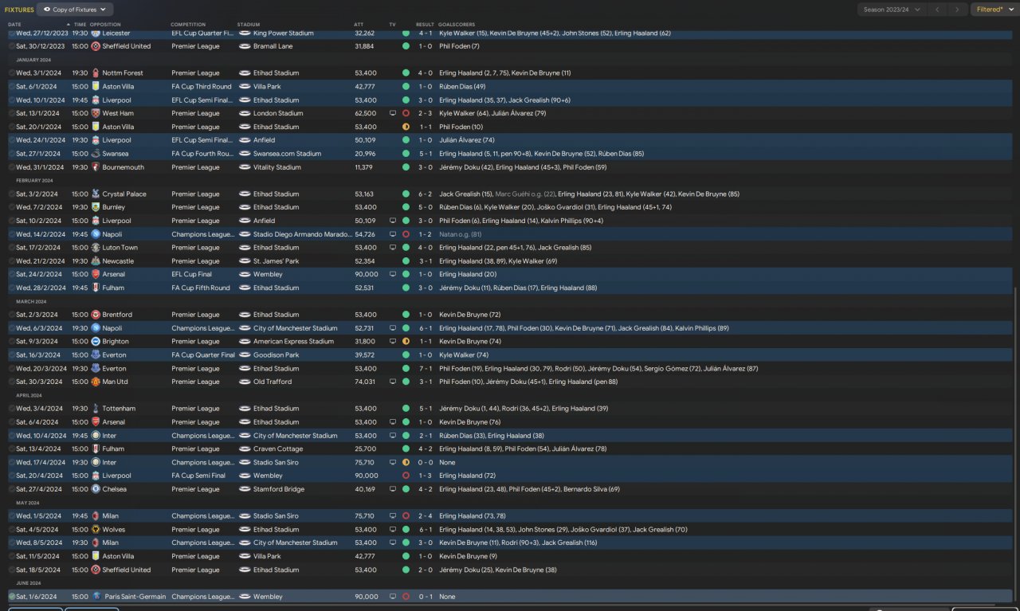Select the Man Utd club badge
The height and width of the screenshot is (611, 1020).
96,382
